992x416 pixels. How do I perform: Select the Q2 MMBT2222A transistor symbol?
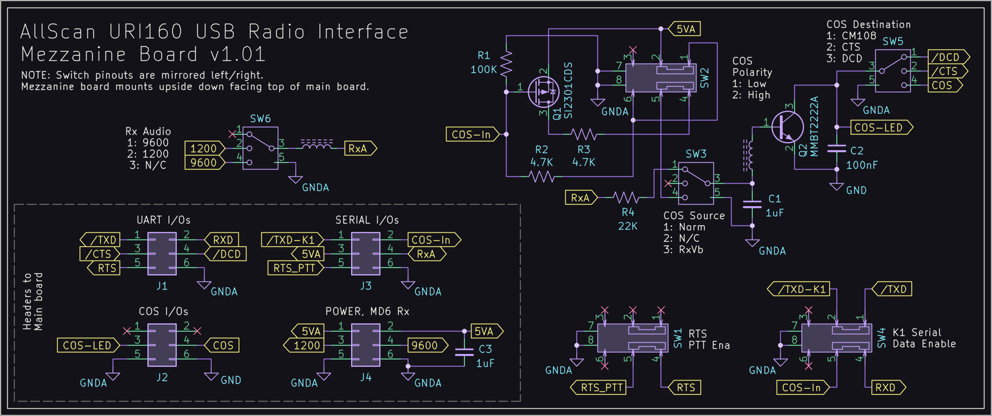point(787,127)
